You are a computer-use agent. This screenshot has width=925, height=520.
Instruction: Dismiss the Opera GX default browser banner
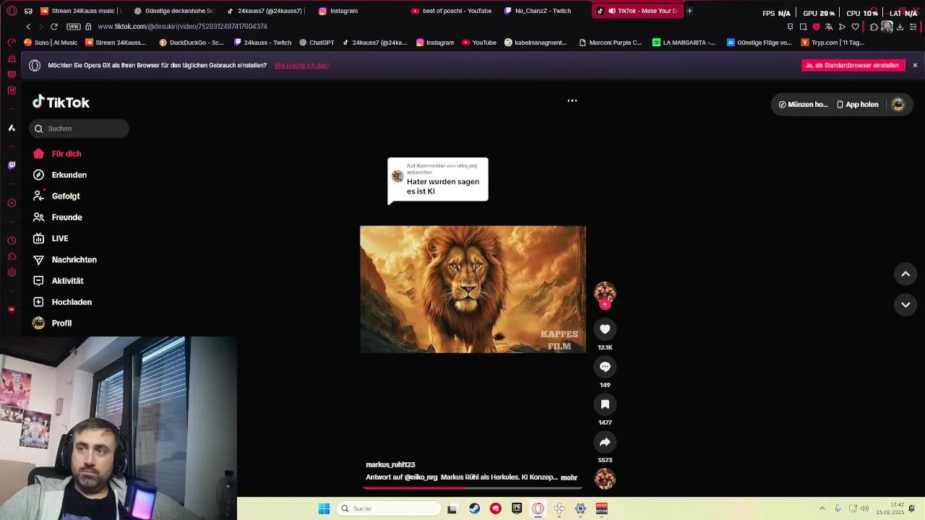pyautogui.click(x=915, y=65)
